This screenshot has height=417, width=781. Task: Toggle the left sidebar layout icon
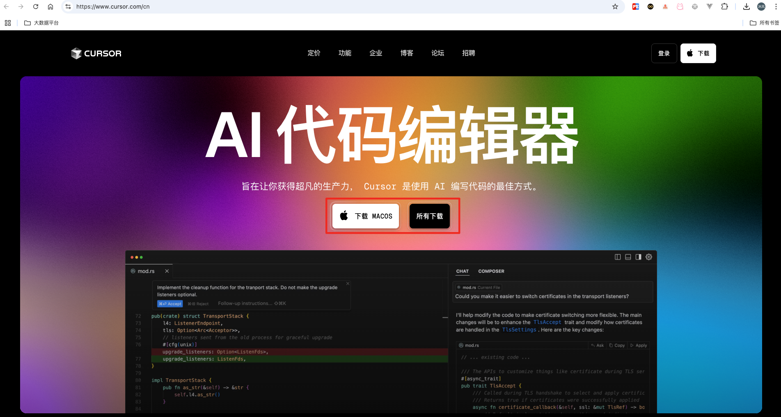[x=618, y=257]
